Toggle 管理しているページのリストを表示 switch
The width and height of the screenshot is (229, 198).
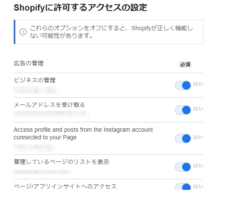183,167
